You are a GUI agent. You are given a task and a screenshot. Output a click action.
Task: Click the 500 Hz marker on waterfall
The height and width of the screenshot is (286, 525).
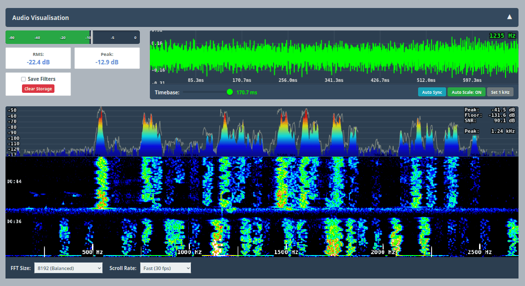click(92, 252)
